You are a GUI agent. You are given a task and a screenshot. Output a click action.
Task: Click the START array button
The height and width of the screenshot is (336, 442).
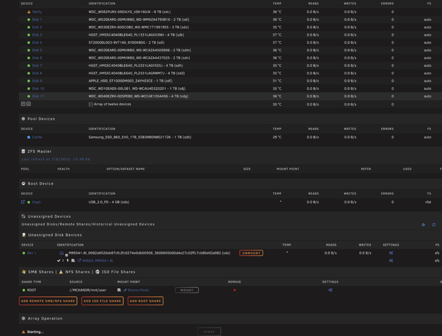coord(209,332)
